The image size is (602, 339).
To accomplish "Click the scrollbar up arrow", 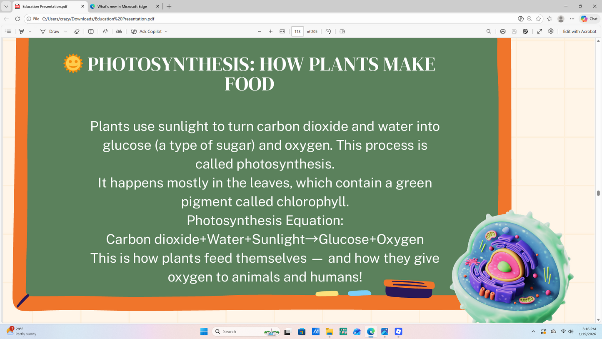I will click(599, 41).
